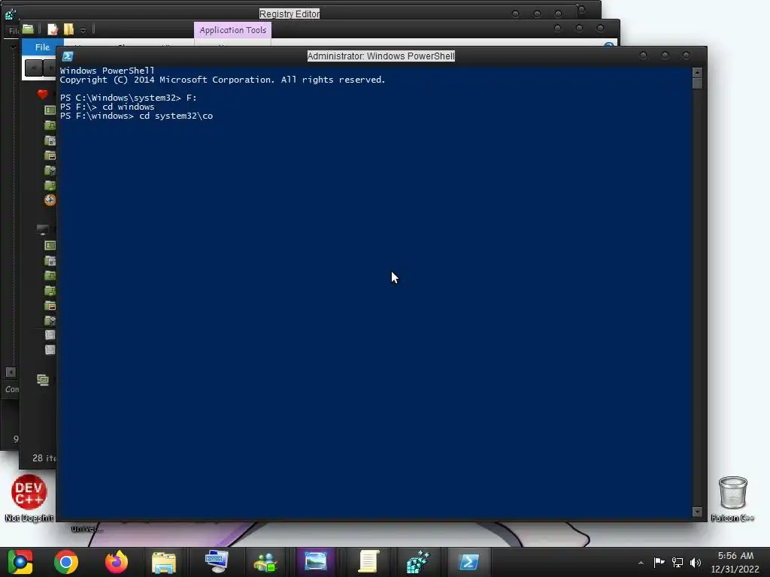Launch Firefox from the taskbar
The image size is (770, 577).
tap(117, 562)
